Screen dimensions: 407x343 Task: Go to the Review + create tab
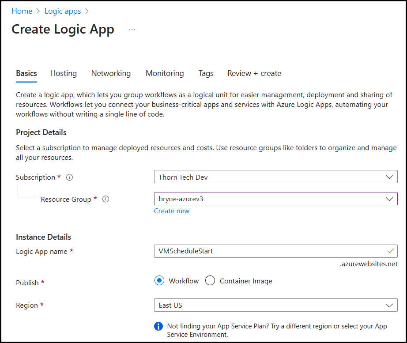coord(254,73)
